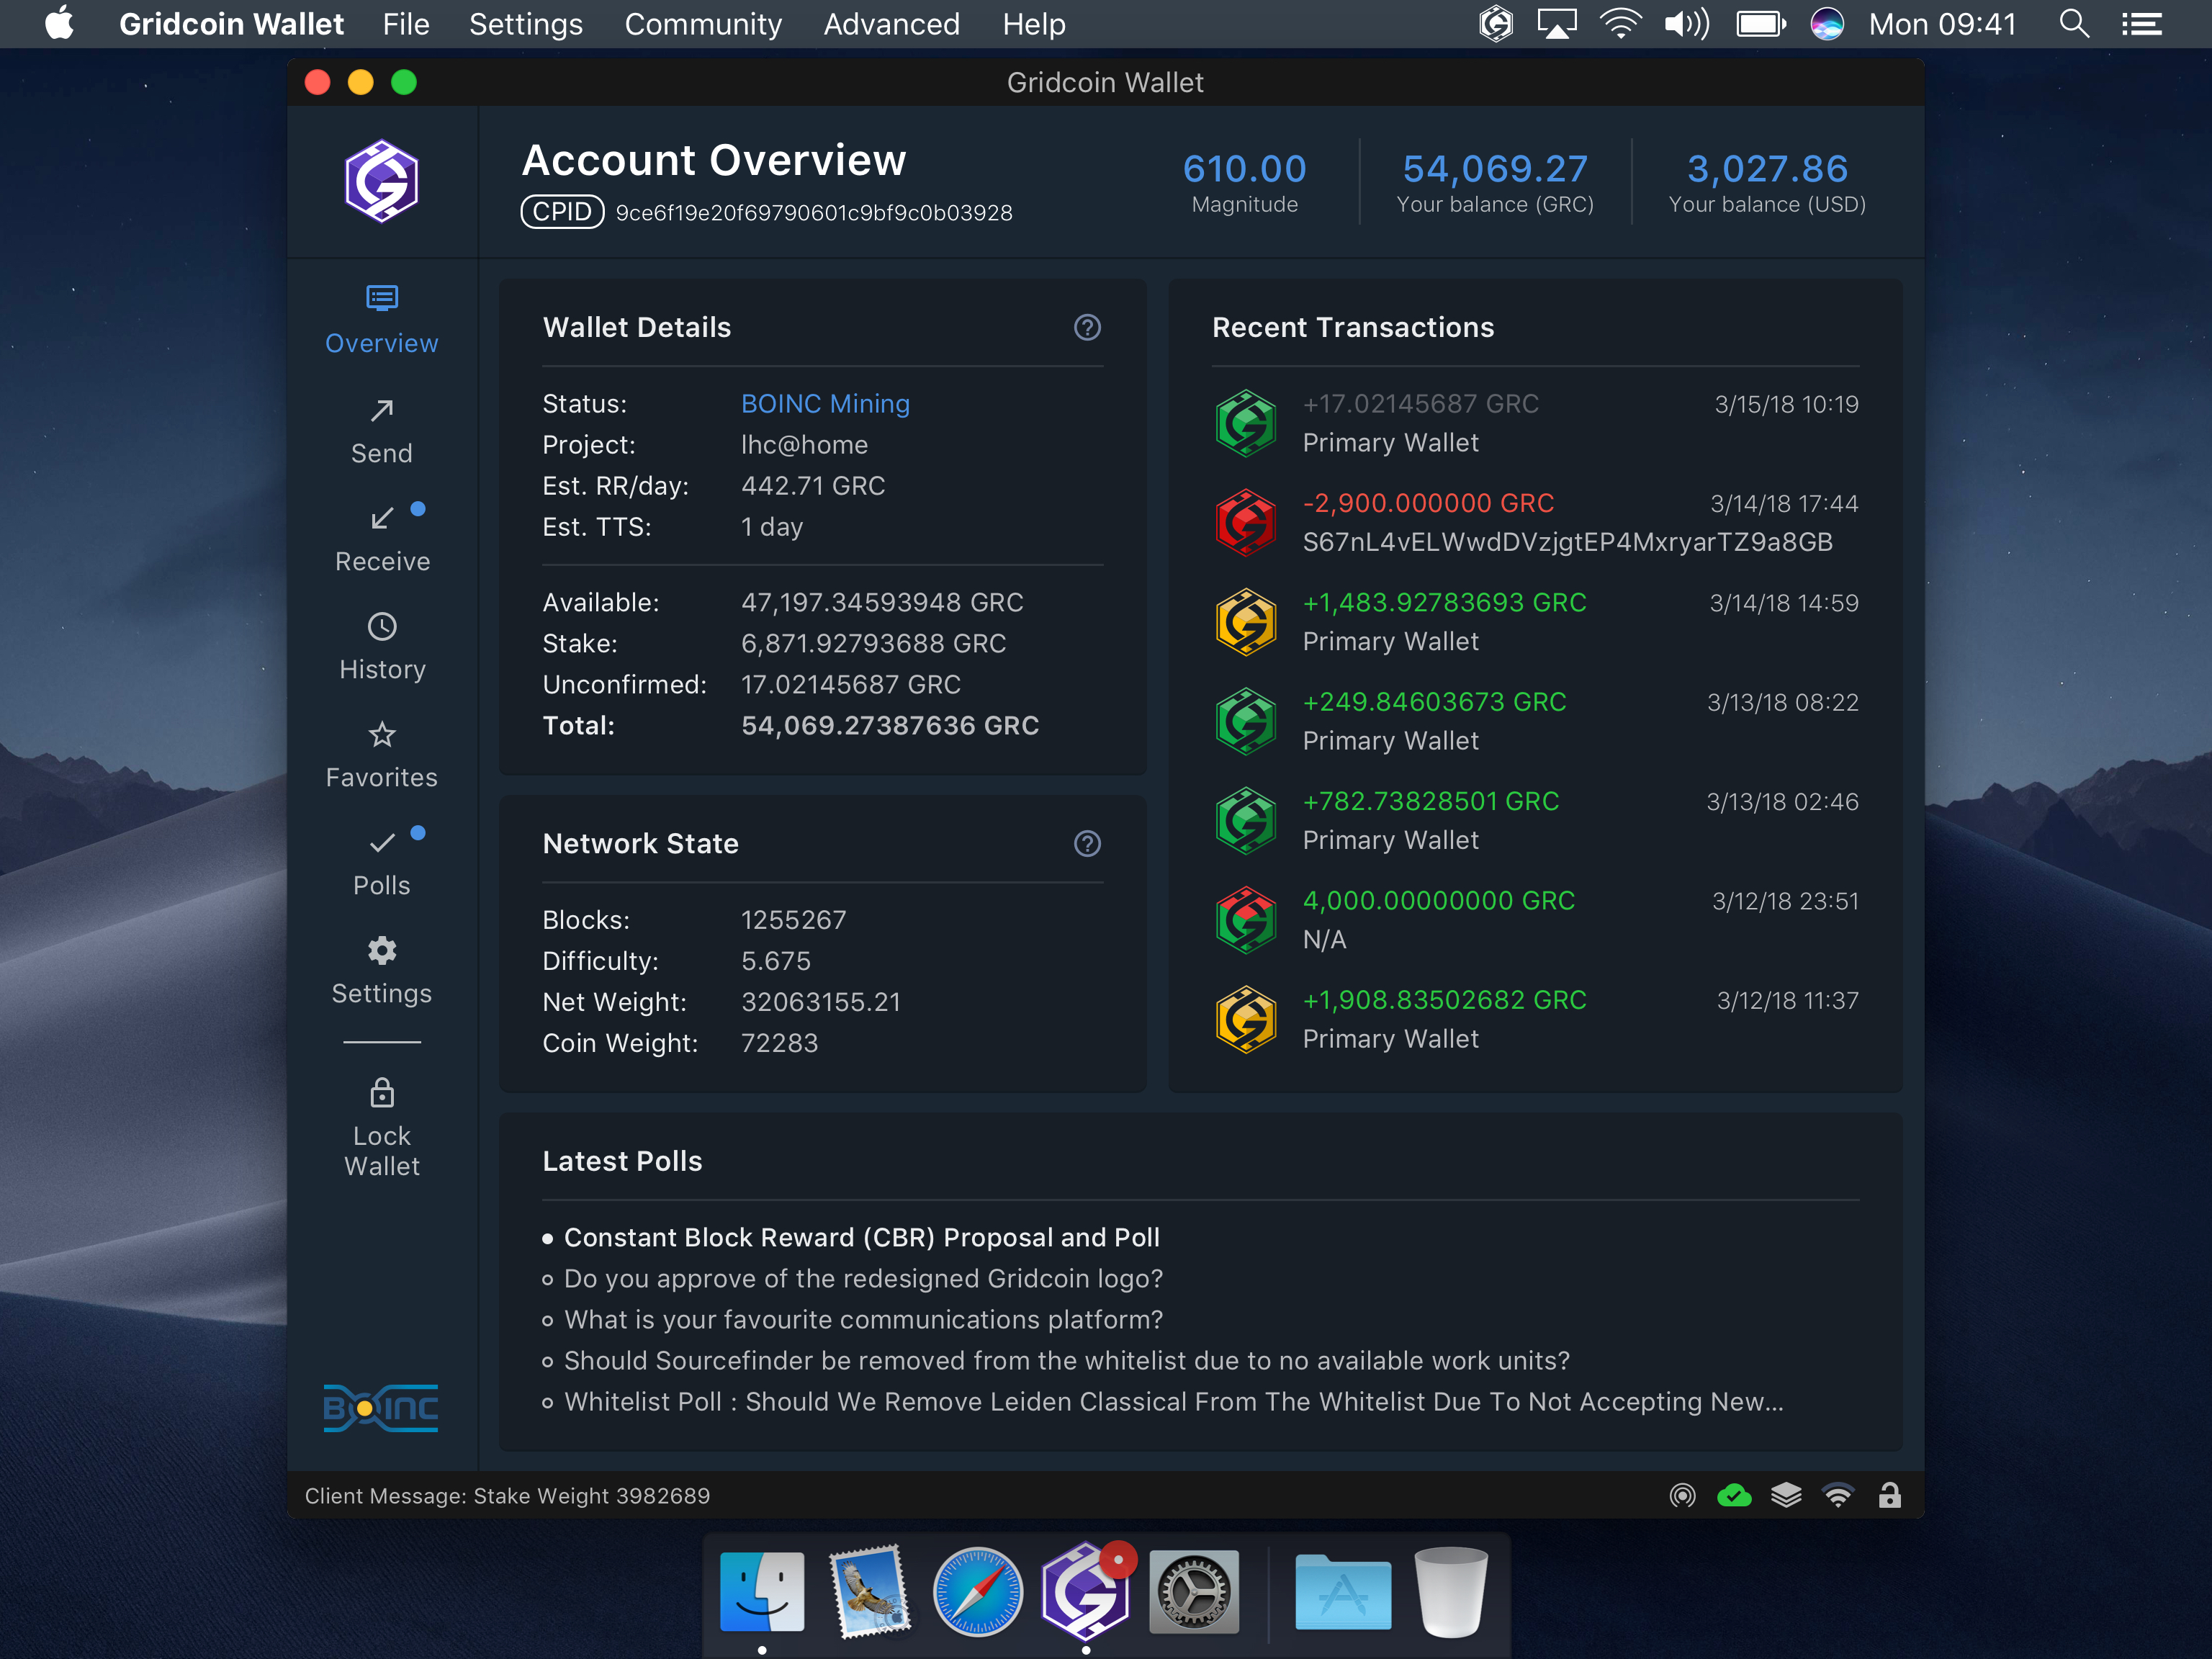Viewport: 2212px width, 1659px height.
Task: Click the staking status icon in status bar
Action: click(x=1682, y=1495)
